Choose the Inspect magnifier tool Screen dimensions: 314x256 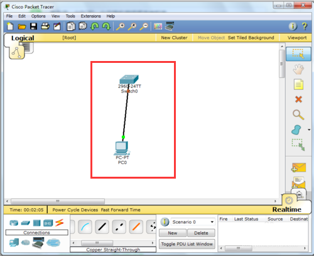[x=298, y=114]
